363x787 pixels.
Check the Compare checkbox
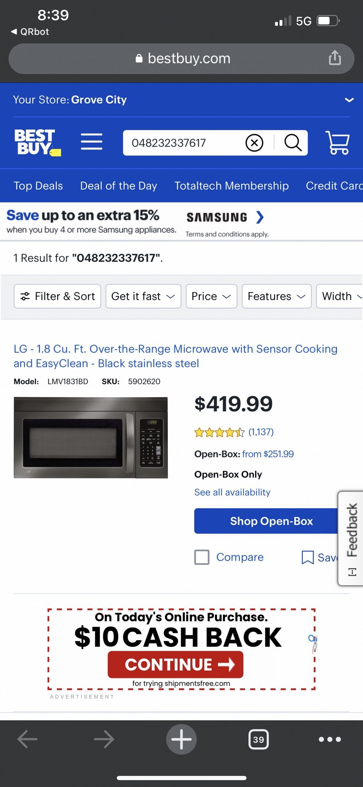[x=202, y=557]
